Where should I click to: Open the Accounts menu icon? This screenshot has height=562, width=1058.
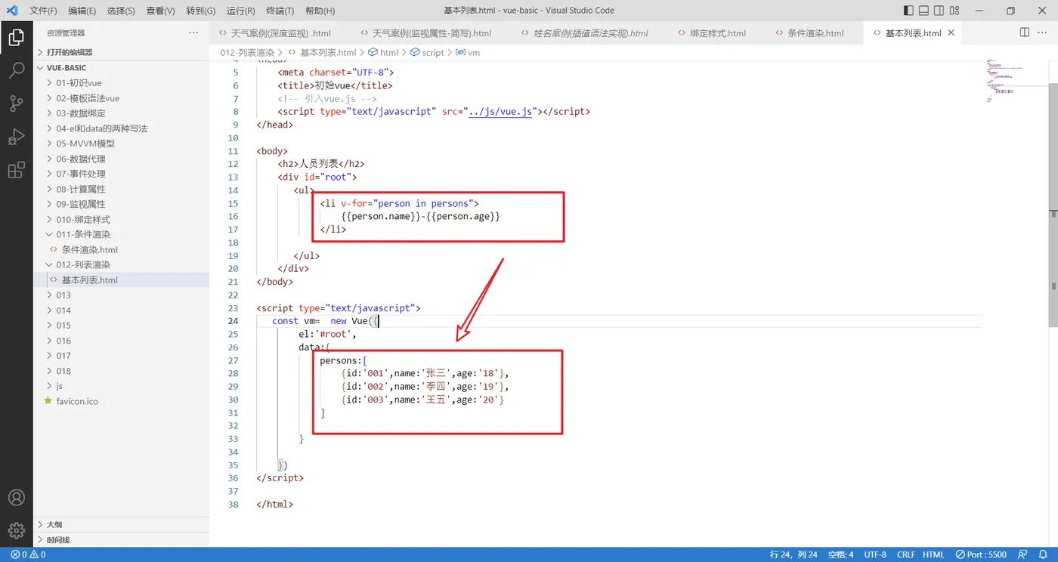click(16, 498)
